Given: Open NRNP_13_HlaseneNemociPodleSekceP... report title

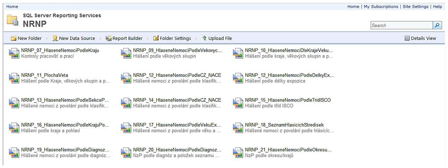Looking at the screenshot, I should point(65,100).
